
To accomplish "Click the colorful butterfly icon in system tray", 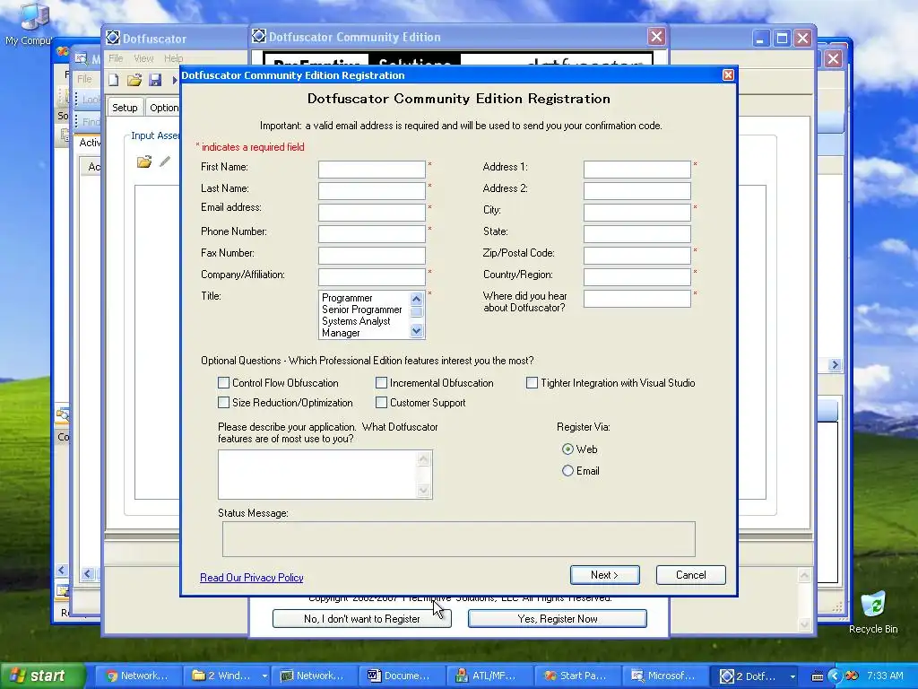I will pos(852,676).
